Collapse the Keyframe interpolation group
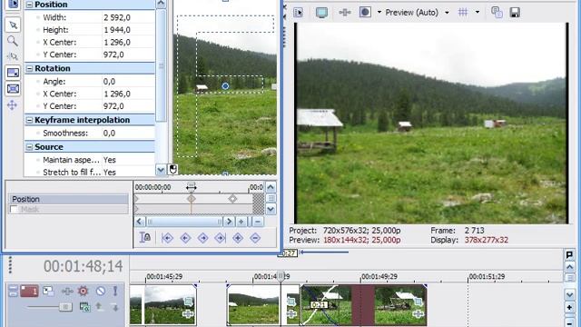The height and width of the screenshot is (327, 581). click(29, 120)
